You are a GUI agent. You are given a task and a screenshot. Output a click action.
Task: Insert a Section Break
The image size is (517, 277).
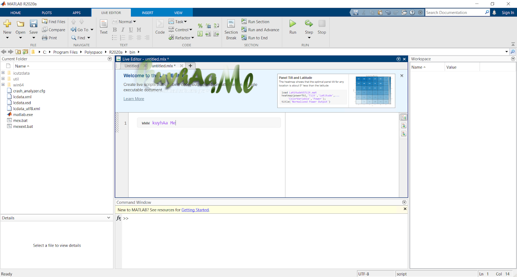[231, 29]
